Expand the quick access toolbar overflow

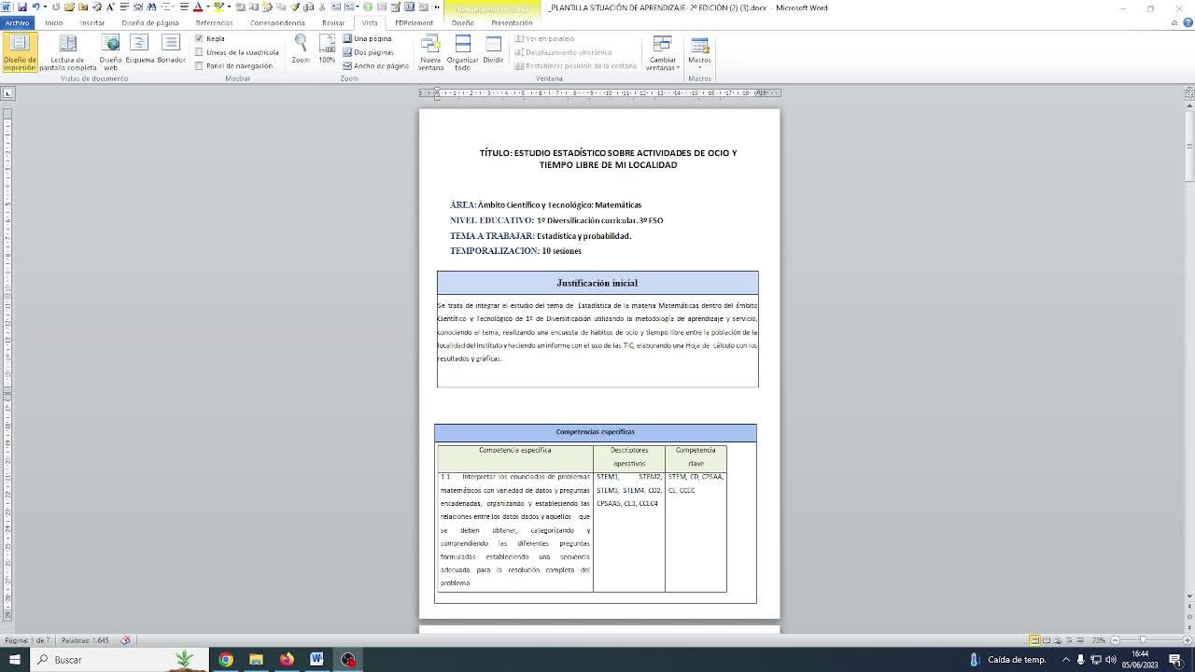(437, 7)
